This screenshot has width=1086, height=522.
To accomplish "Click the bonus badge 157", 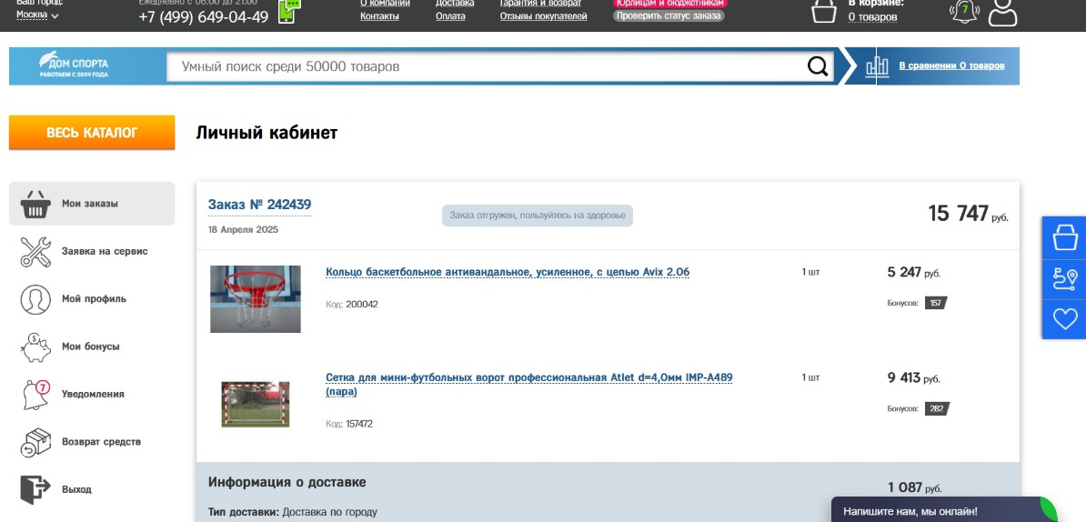I will click(936, 303).
